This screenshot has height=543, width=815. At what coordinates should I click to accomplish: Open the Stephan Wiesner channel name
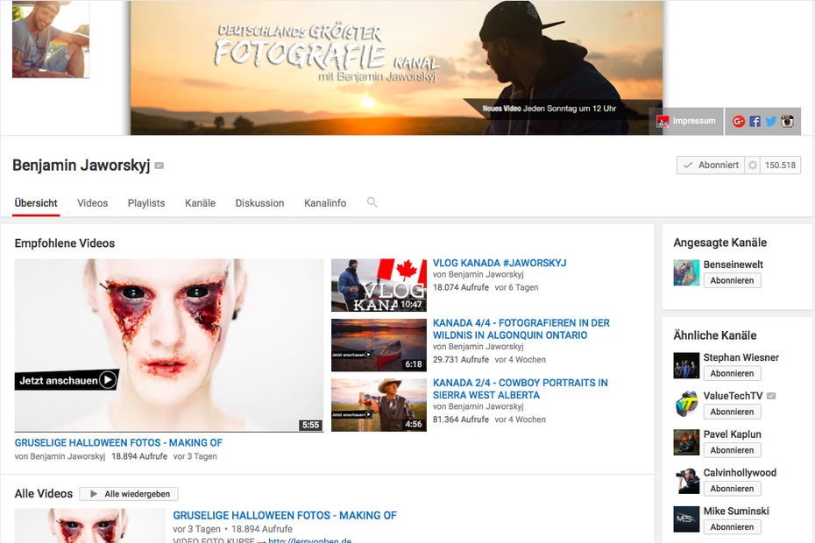point(741,357)
